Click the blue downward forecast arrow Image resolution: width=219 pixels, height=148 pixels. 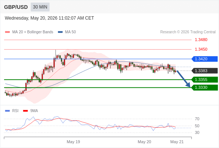click(x=183, y=79)
